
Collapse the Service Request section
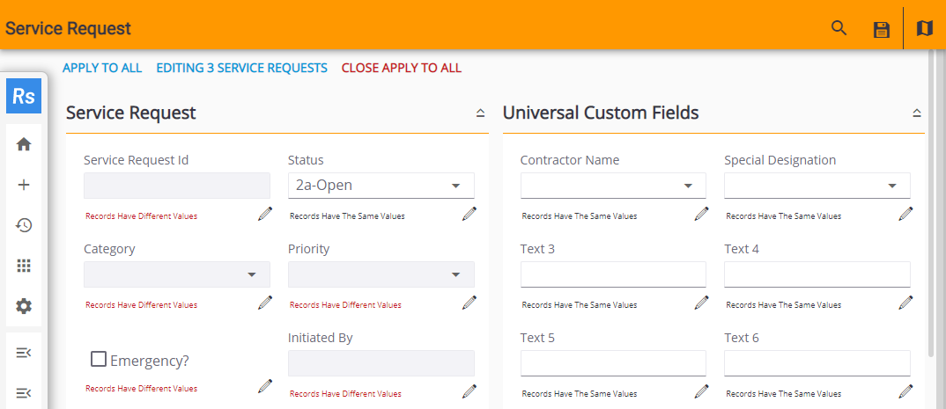point(480,113)
